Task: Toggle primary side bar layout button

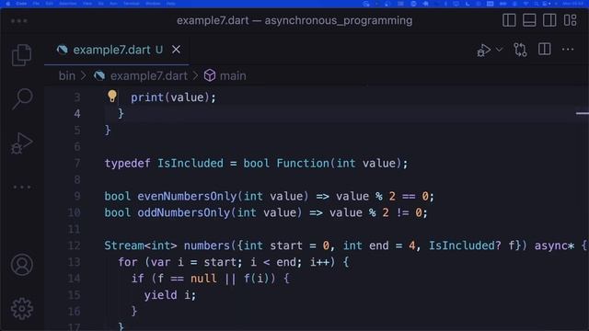Action: click(x=509, y=20)
